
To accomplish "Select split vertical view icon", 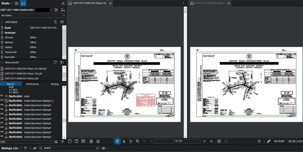I will pyautogui.click(x=77, y=141).
